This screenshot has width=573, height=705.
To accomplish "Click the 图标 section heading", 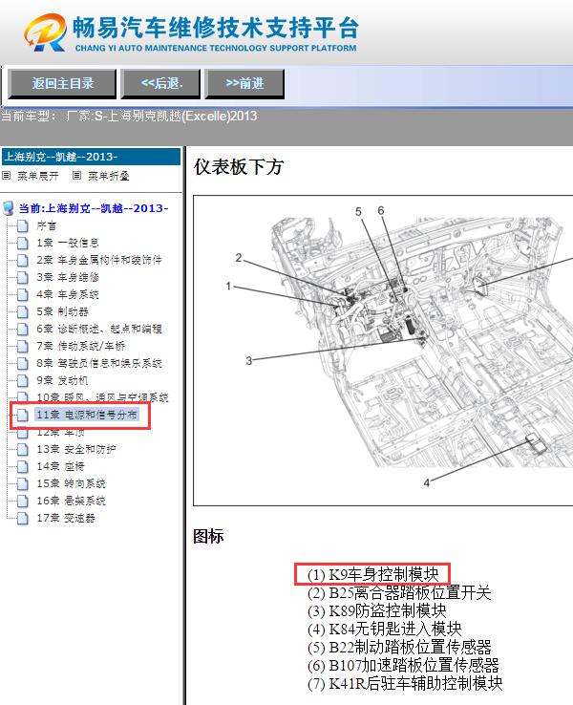I will (x=208, y=537).
